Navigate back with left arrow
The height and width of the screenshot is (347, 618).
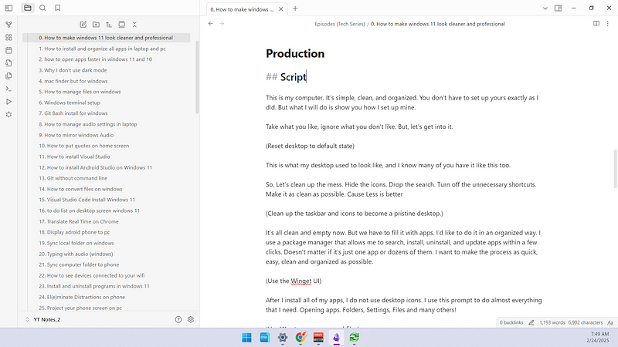point(210,24)
